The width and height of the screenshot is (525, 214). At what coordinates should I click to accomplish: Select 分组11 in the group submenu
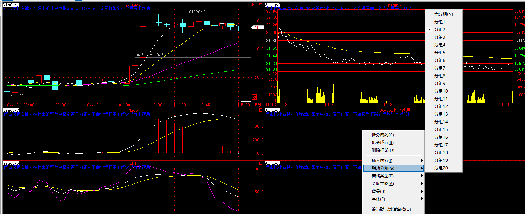tap(444, 99)
